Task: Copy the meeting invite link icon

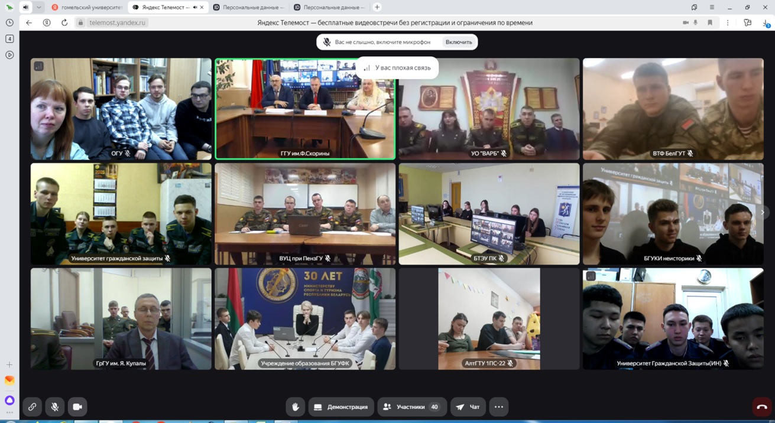Action: pyautogui.click(x=32, y=406)
